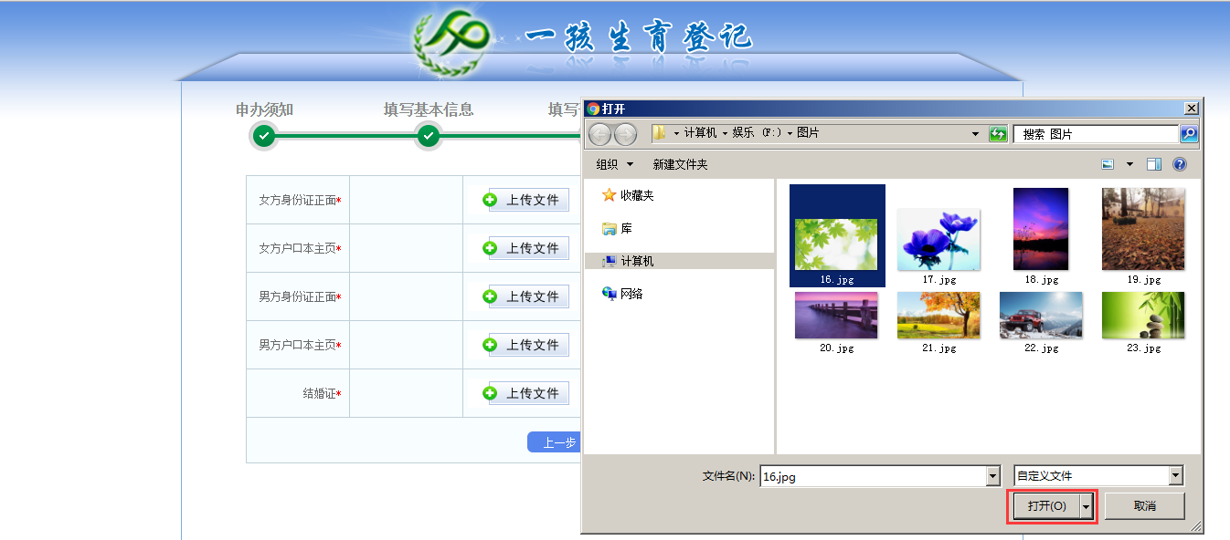Click the forward navigation arrow
The width and height of the screenshot is (1230, 540).
(627, 133)
